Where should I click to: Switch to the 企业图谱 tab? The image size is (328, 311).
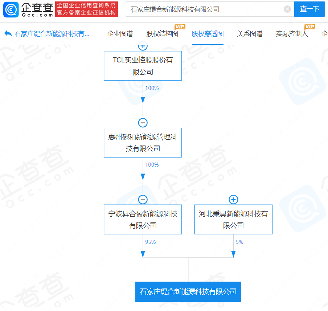tap(120, 34)
